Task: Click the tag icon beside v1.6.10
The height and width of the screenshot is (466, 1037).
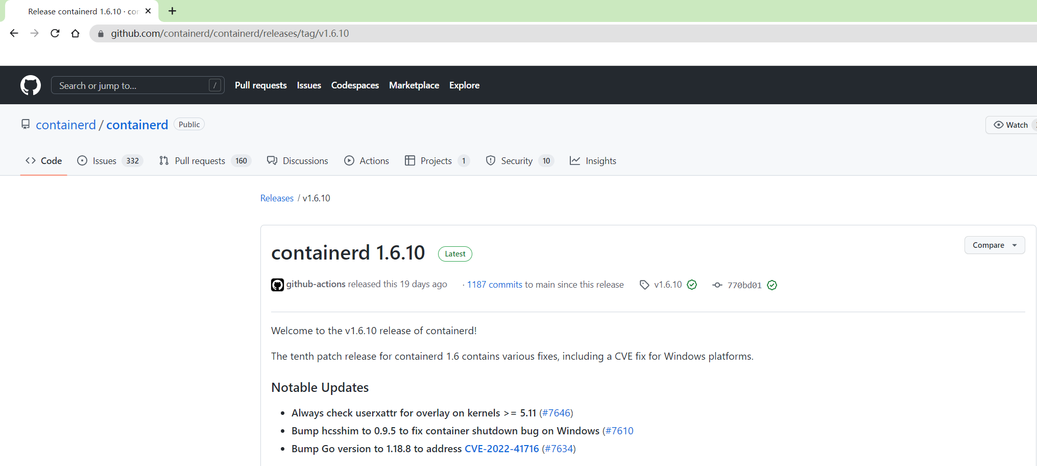Action: 644,285
